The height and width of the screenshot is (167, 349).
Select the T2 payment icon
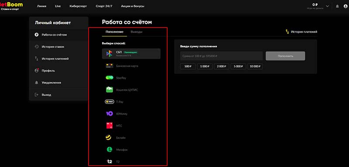coord(109,162)
